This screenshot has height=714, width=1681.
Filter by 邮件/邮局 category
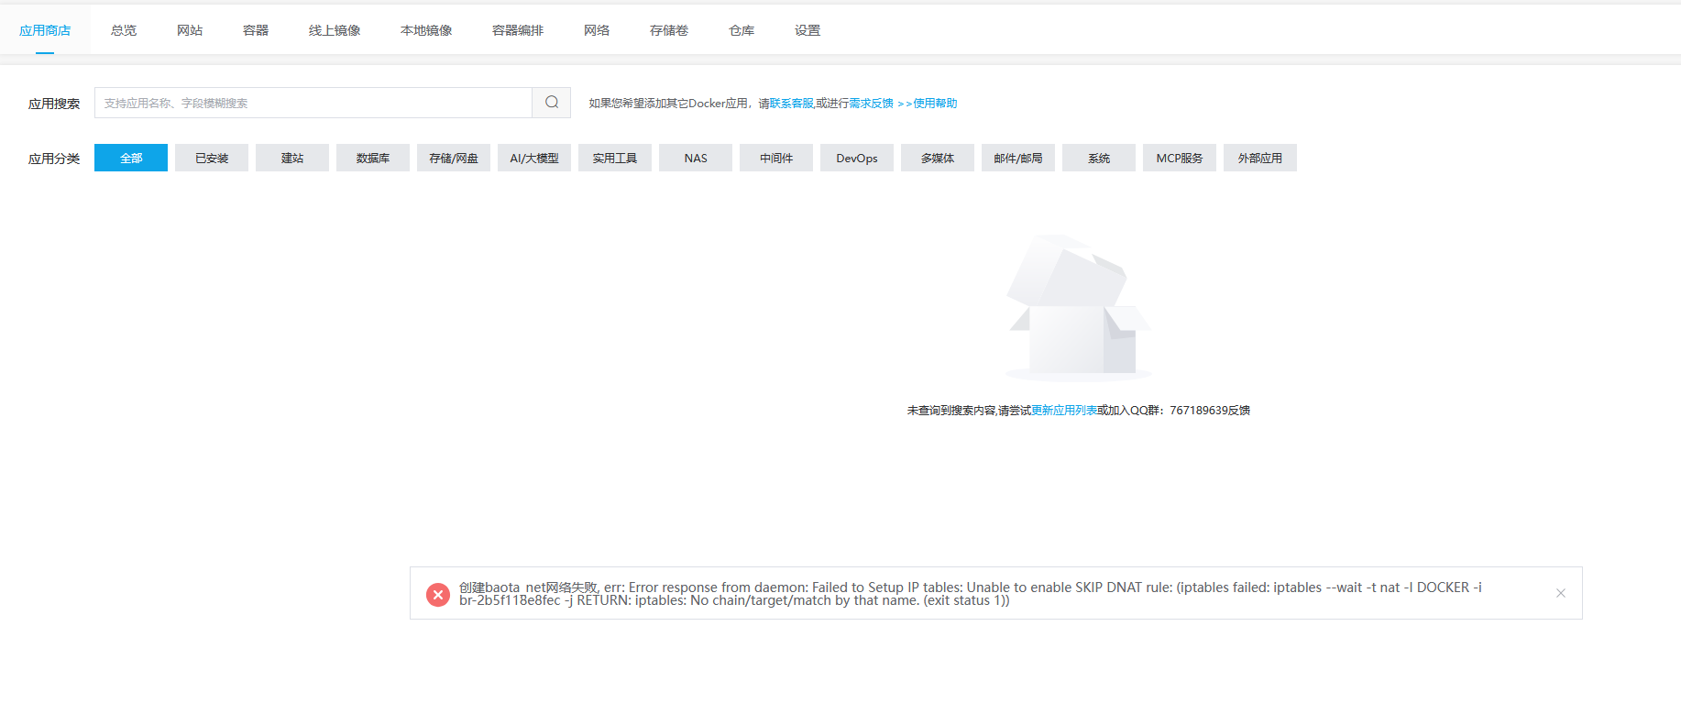[x=1018, y=158]
